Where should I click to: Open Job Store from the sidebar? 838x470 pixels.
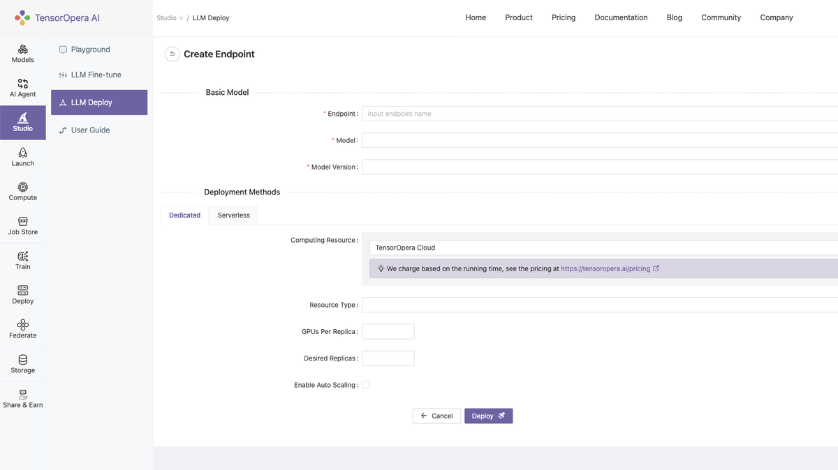pos(22,226)
